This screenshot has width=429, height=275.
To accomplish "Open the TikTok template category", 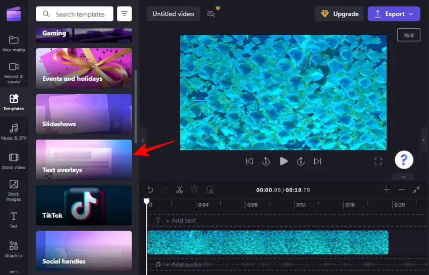I will click(x=84, y=205).
